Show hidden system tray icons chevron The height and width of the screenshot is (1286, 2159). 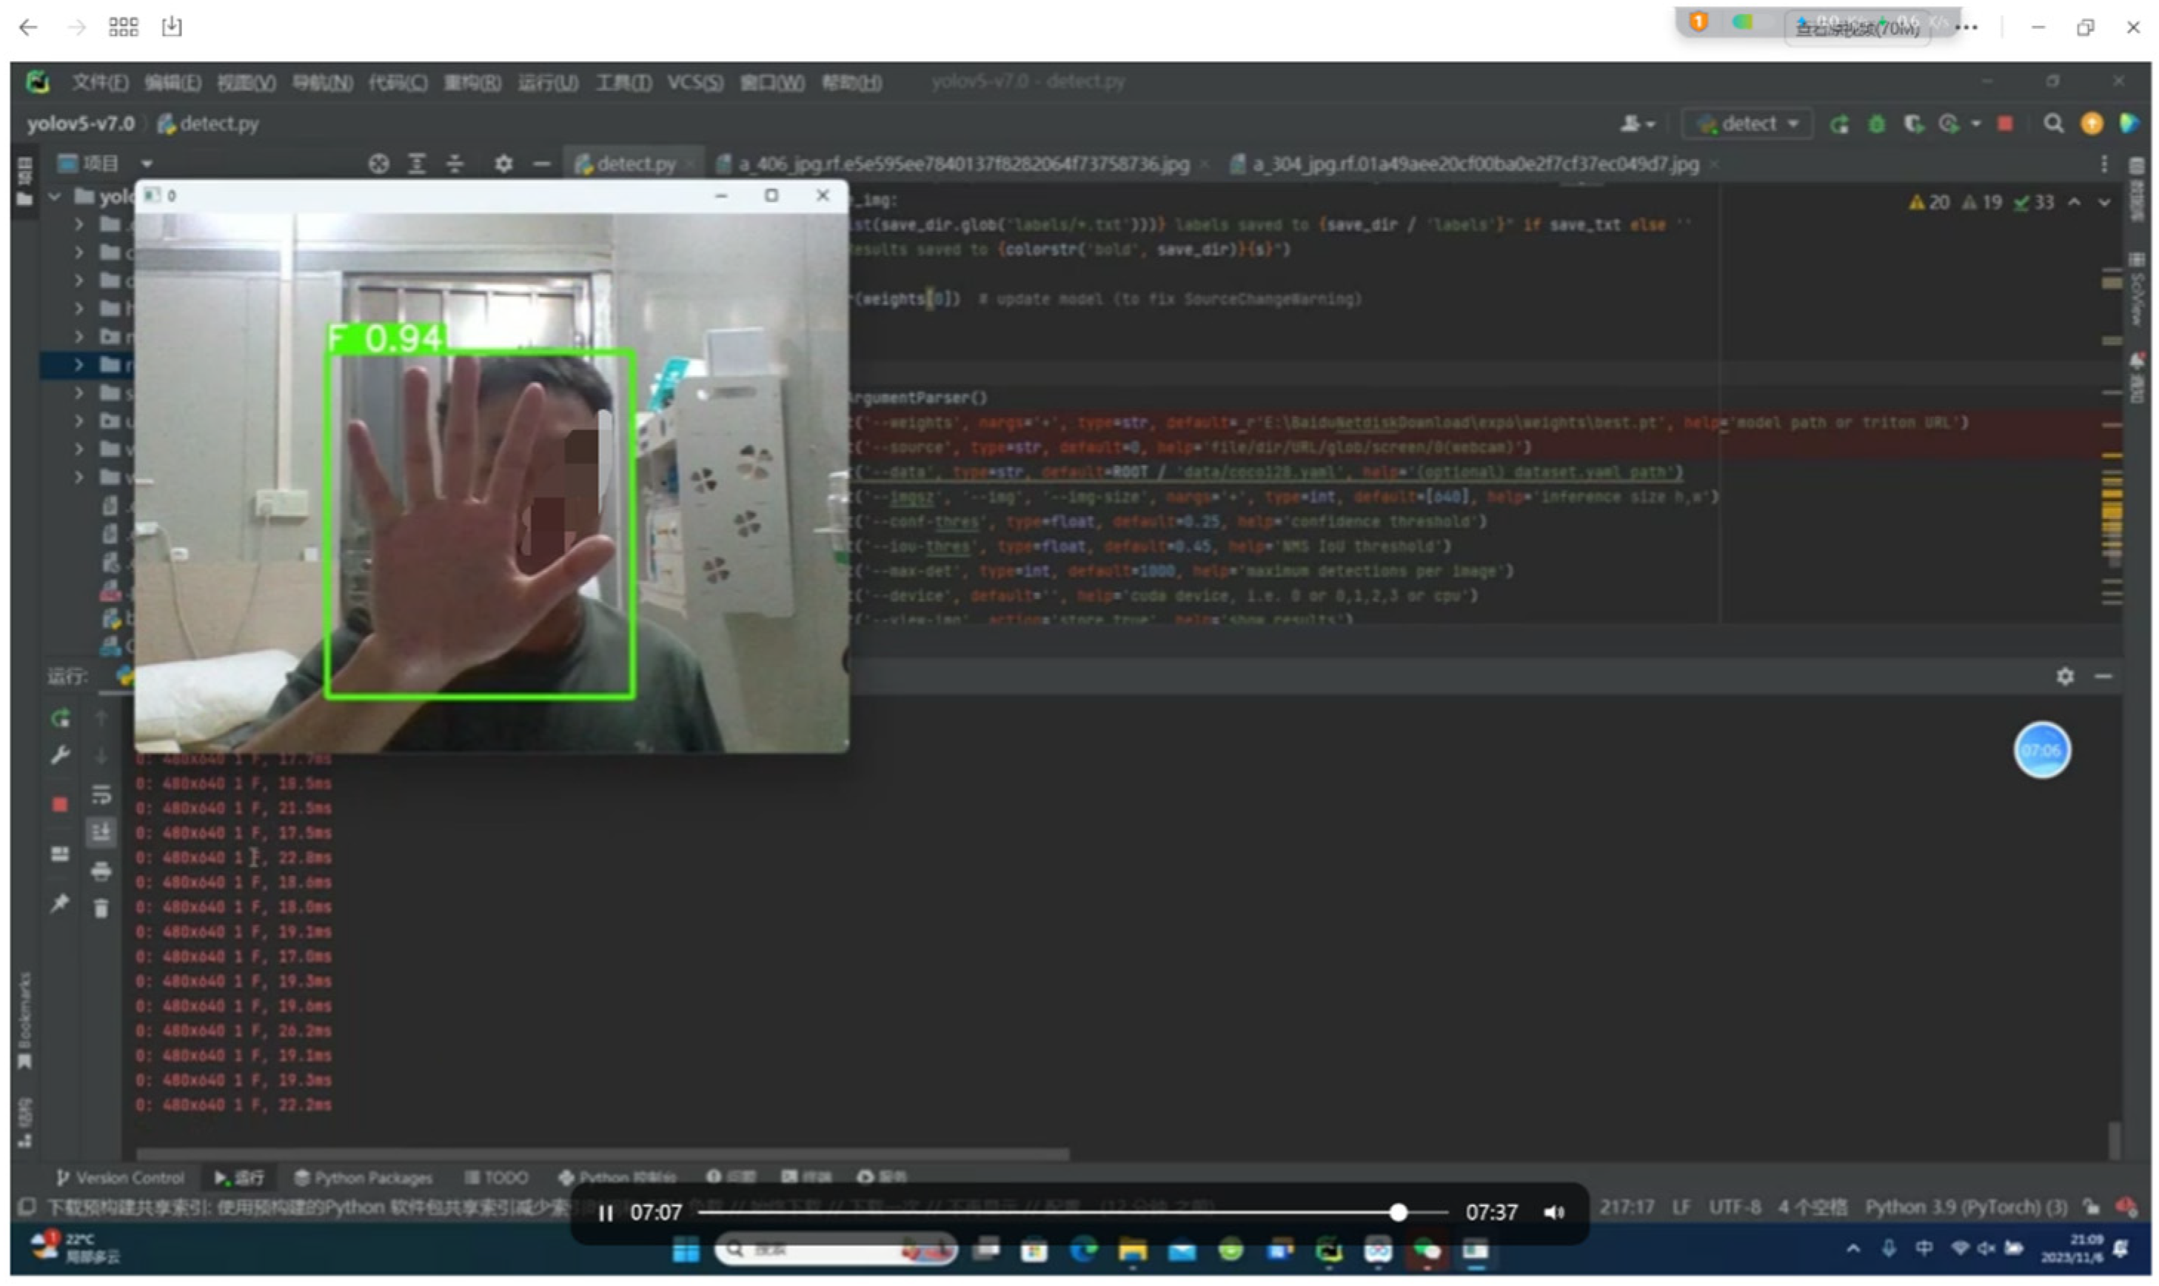coord(1853,1249)
